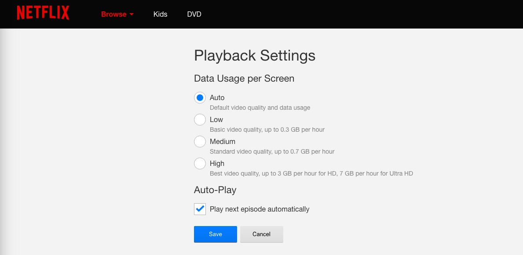Click the Auto option label text
This screenshot has width=523, height=255.
(x=217, y=97)
